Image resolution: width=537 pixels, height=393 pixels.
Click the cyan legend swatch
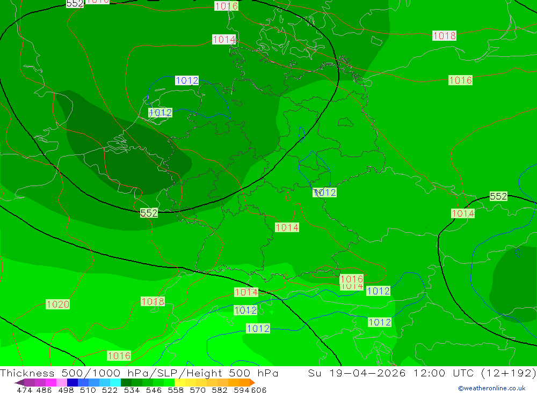[x=115, y=382]
